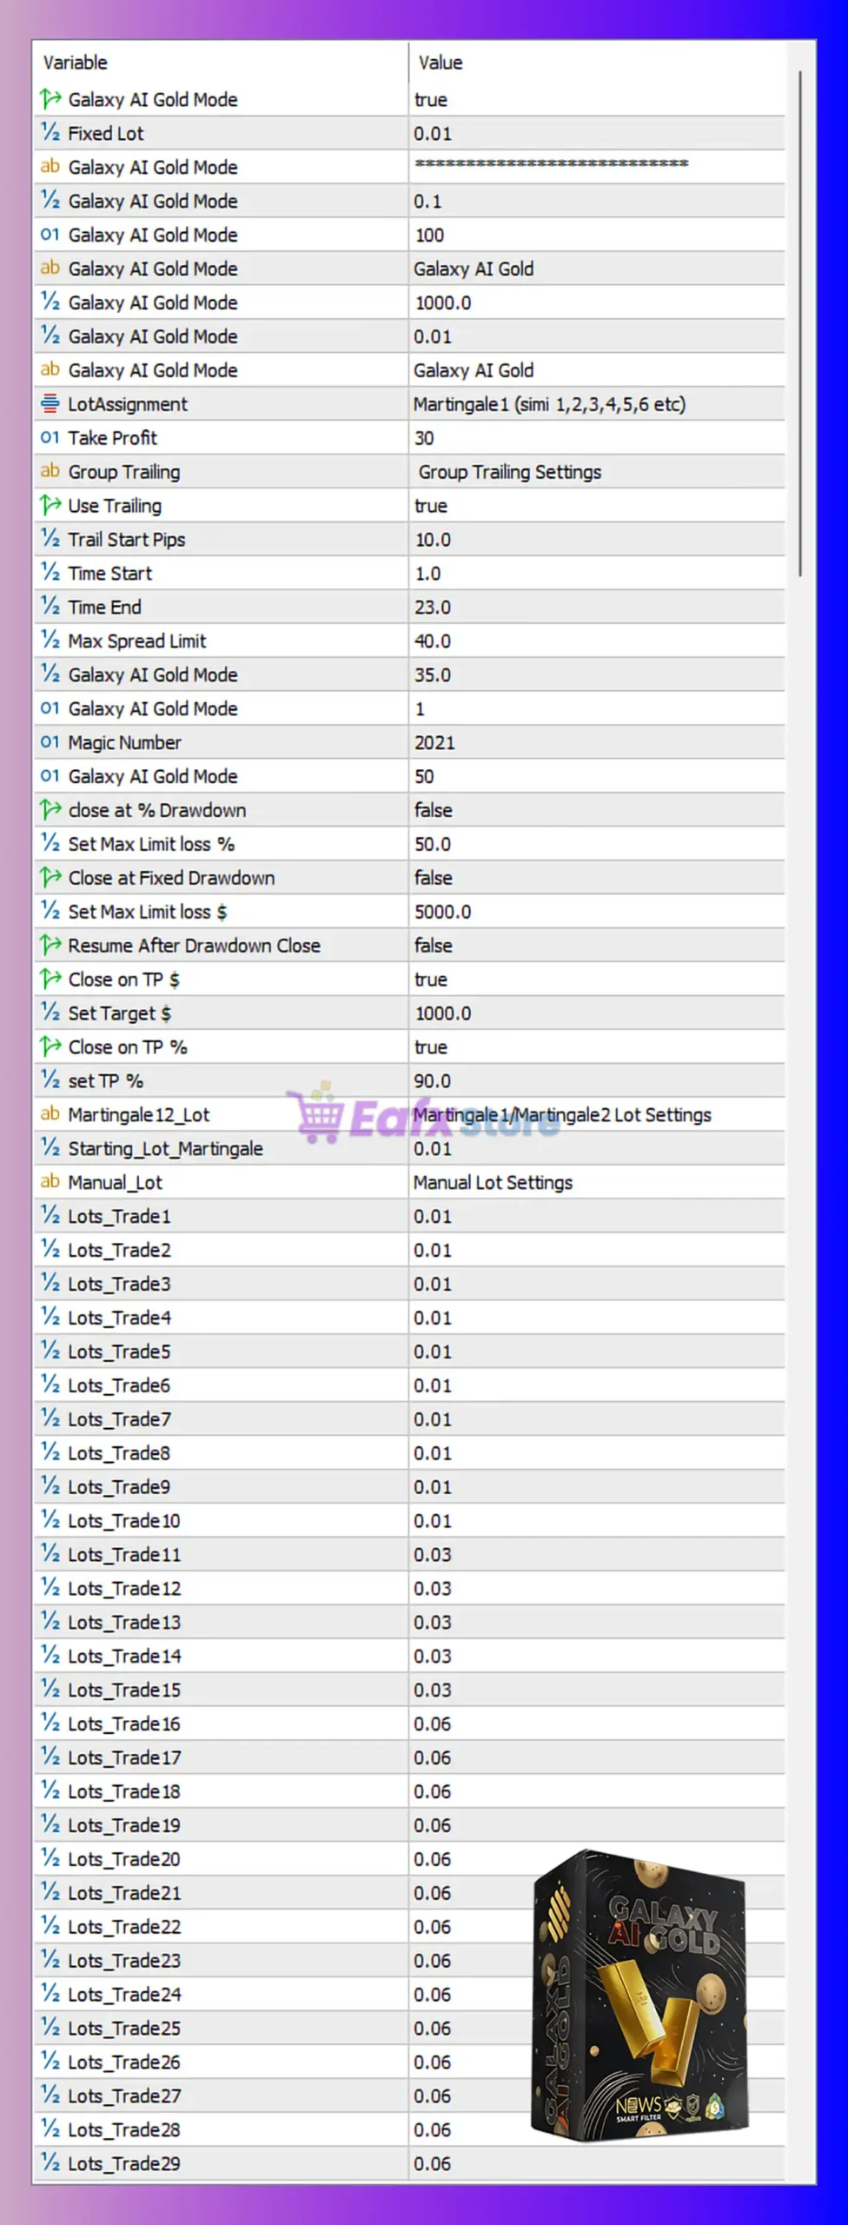Click the integer icon beside Magic Number
This screenshot has height=2225, width=848.
coord(50,742)
